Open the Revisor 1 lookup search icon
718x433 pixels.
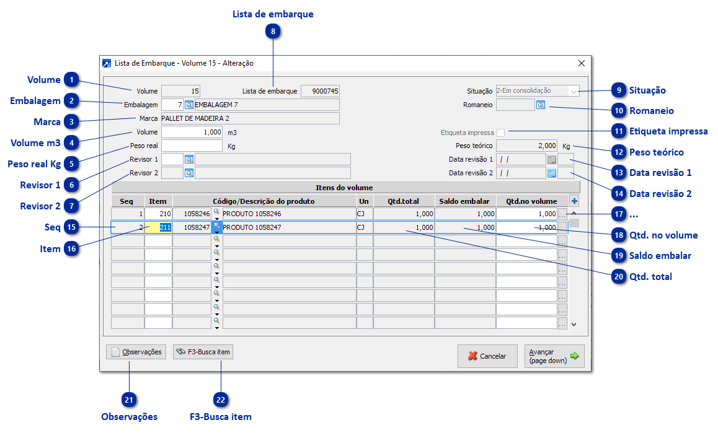188,159
